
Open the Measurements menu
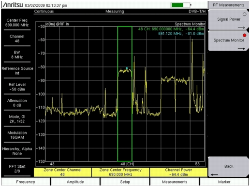click(x=175, y=182)
